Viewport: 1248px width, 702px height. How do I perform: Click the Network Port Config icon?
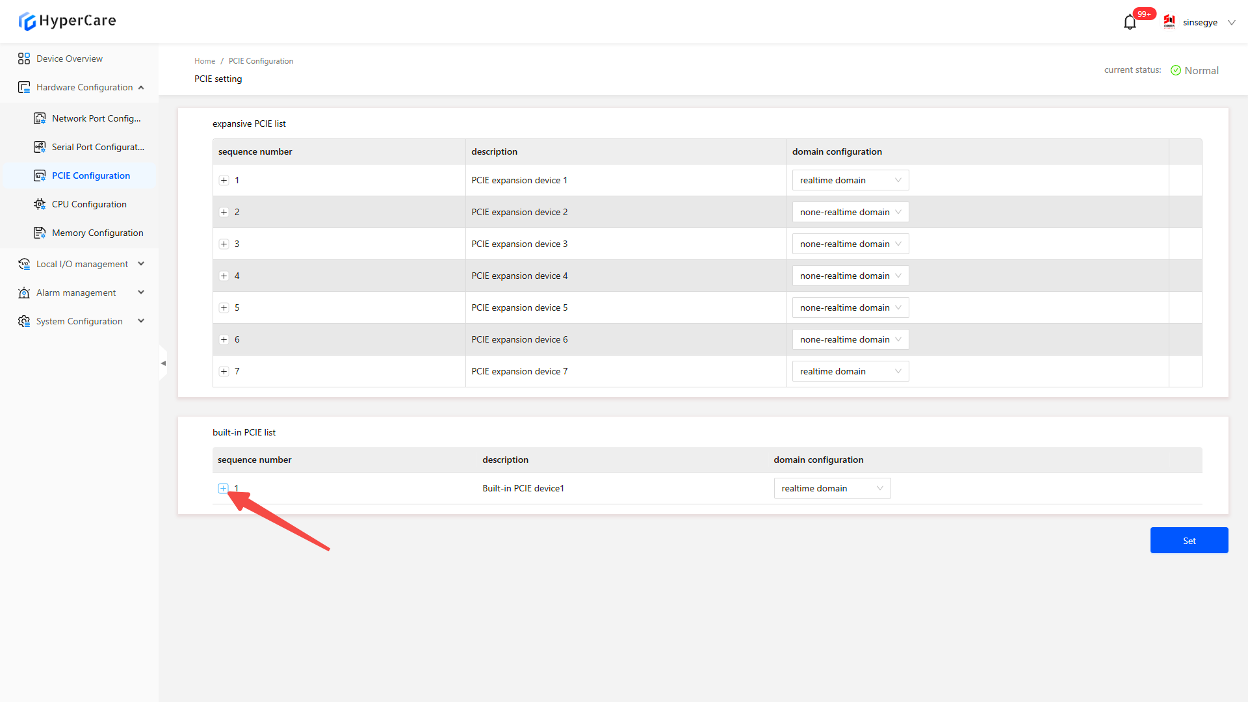[x=40, y=118]
